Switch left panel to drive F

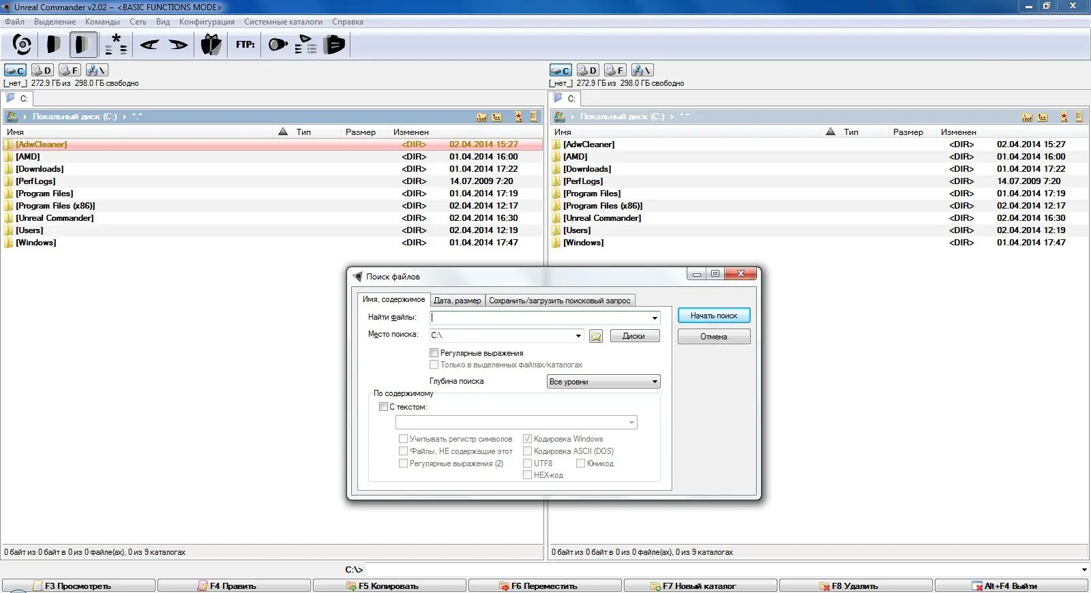70,70
